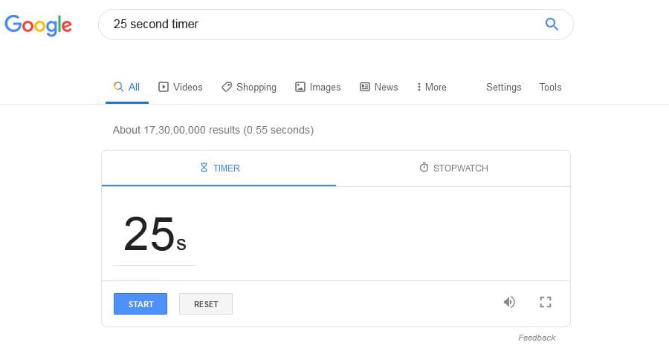Click the blue search magnifier icon
The width and height of the screenshot is (669, 348).
tap(552, 24)
